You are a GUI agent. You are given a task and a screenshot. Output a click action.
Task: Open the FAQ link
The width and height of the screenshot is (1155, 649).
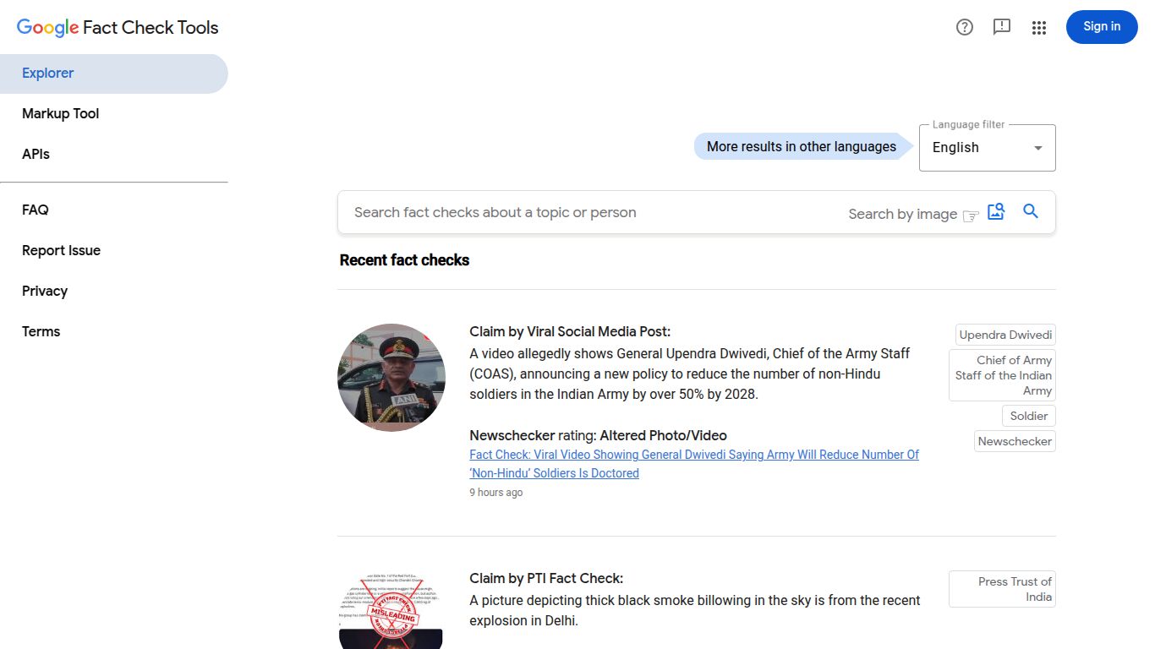(x=36, y=210)
